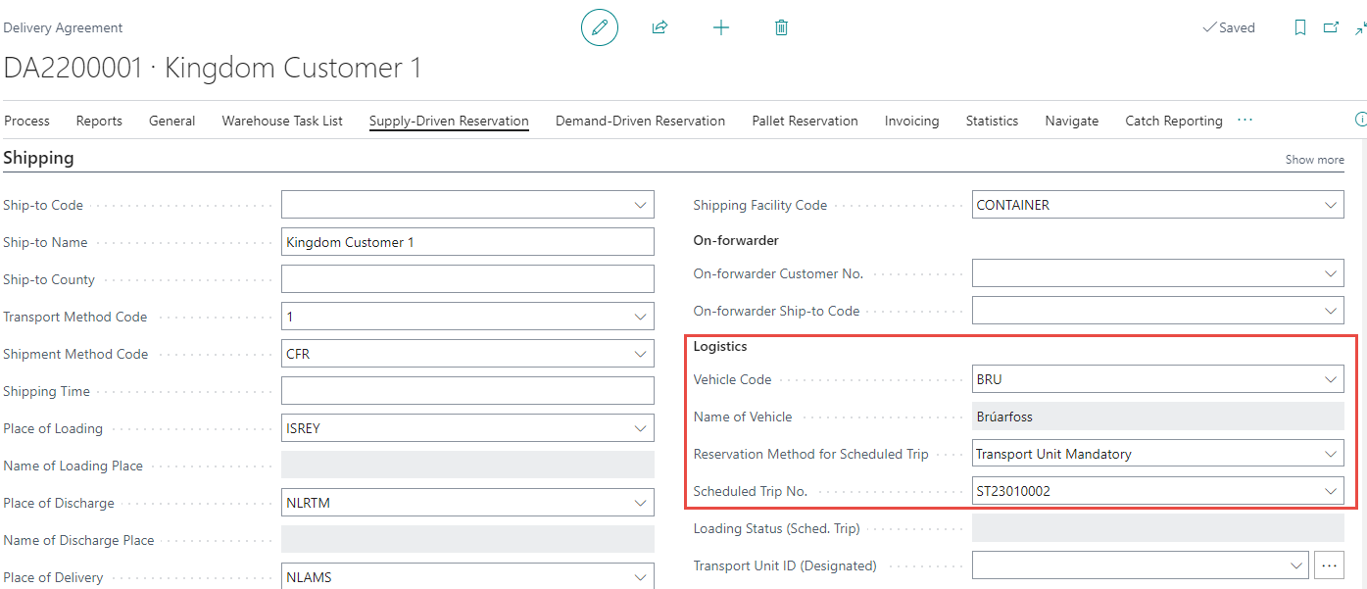
Task: Click the Ship-to Name input field
Action: pyautogui.click(x=467, y=242)
